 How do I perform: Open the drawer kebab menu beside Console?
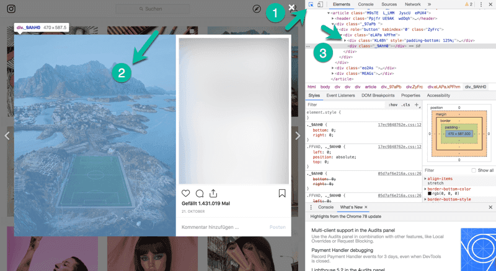click(311, 207)
